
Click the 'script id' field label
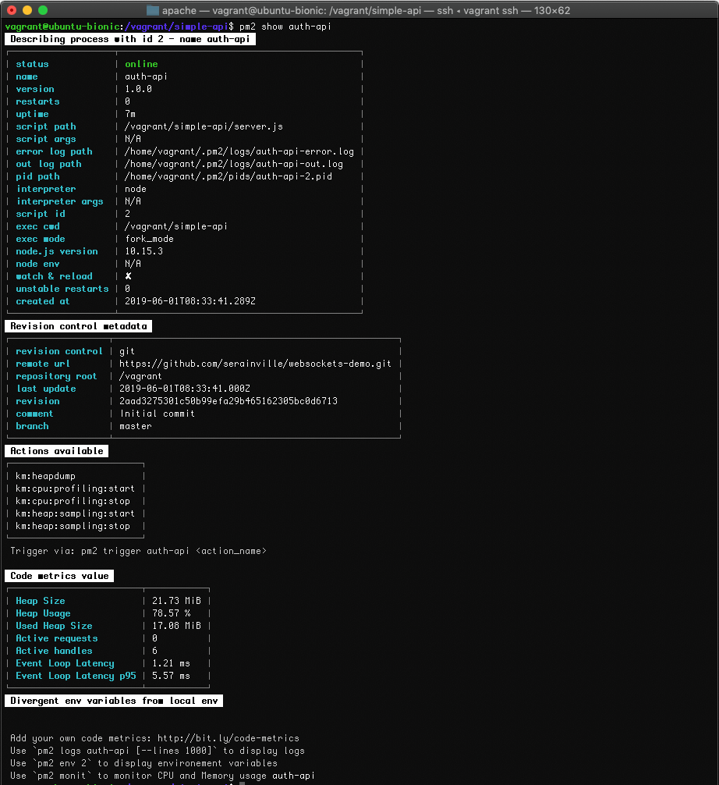[40, 214]
